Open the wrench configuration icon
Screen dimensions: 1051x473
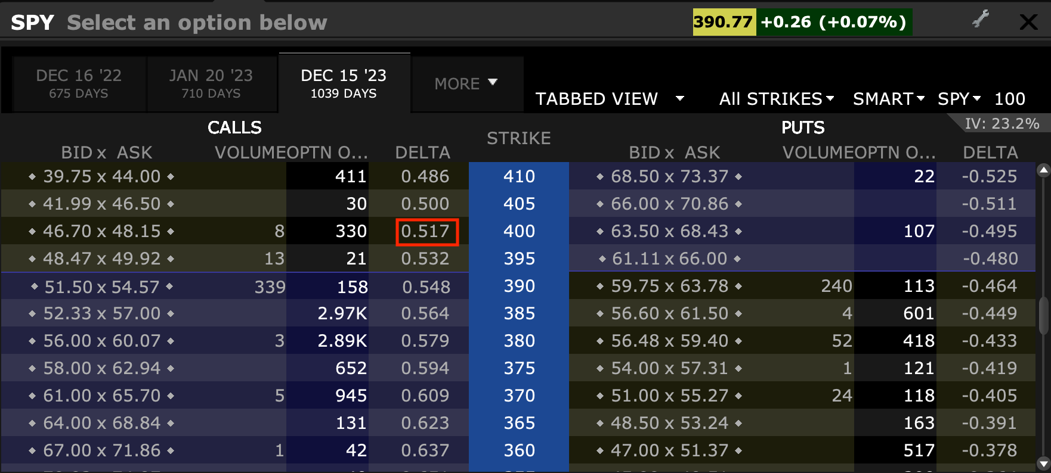pyautogui.click(x=981, y=19)
